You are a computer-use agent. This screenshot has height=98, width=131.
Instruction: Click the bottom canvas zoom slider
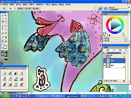pos(15,93)
